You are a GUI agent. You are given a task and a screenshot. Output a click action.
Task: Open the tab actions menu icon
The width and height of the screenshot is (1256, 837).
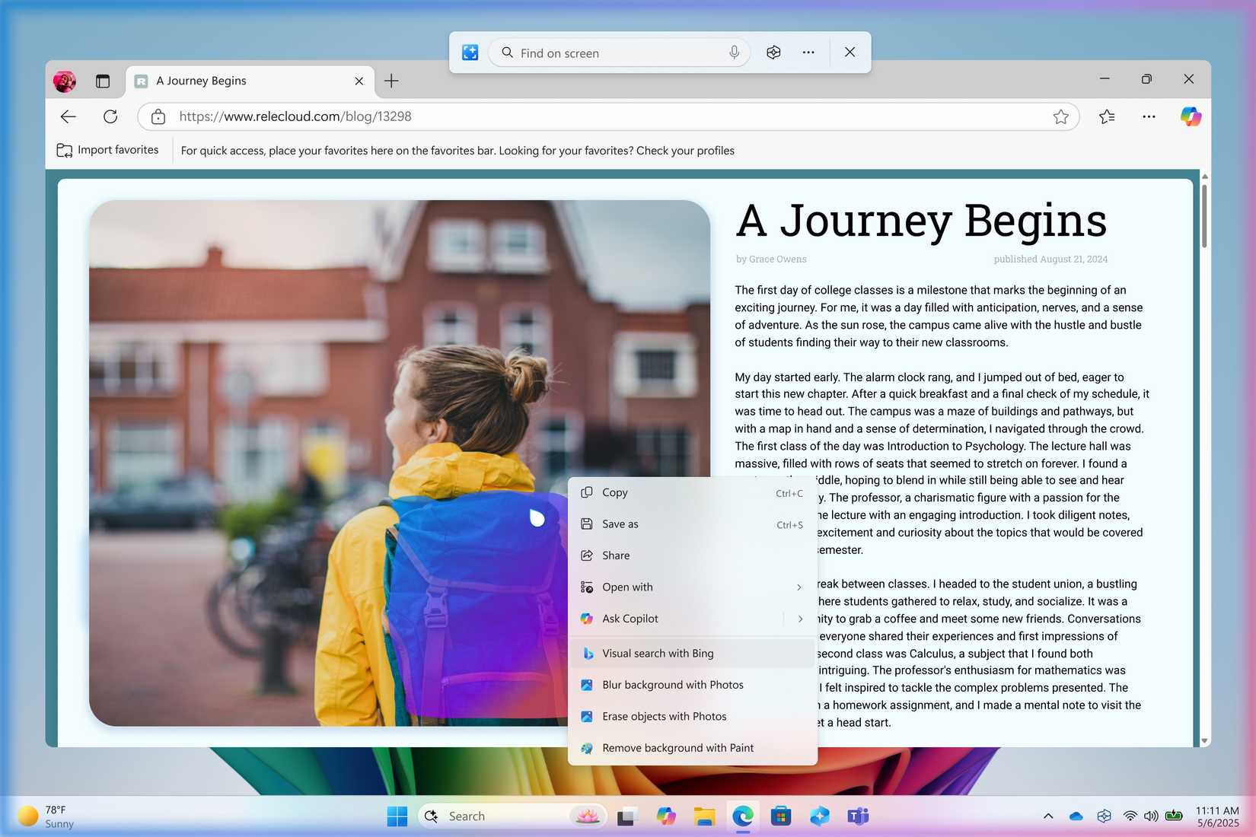pyautogui.click(x=103, y=81)
